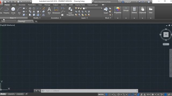Select the Polyline tool
Image resolution: width=172 pixels, height=96 pixels.
pos(6,11)
